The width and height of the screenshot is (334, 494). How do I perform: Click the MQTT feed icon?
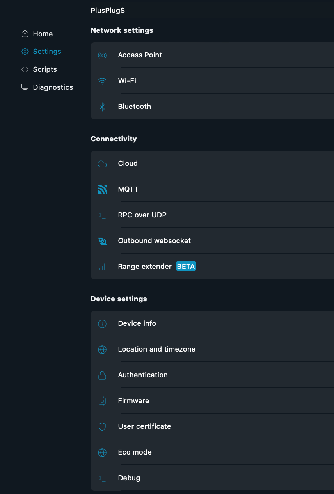[102, 190]
